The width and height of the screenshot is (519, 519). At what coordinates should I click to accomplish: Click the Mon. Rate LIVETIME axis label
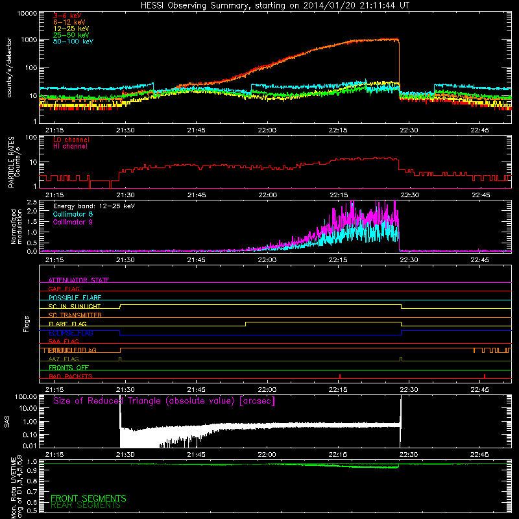click(16, 487)
